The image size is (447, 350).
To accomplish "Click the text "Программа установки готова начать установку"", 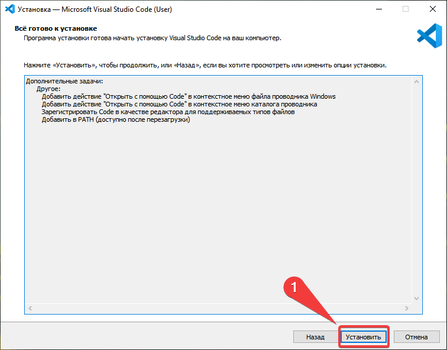I will tap(153, 38).
